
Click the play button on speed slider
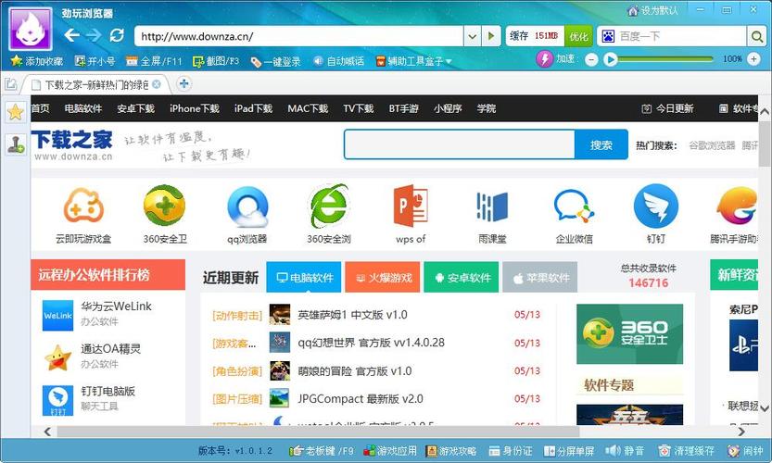click(611, 60)
